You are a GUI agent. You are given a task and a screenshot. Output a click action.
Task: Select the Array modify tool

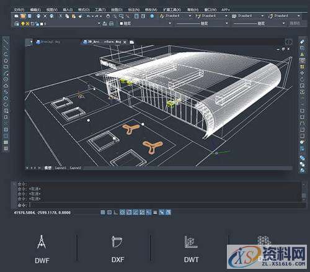(x=302, y=66)
